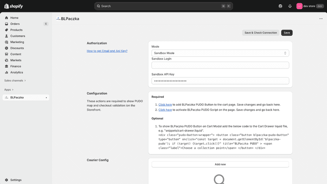Click here to add PUDO Button link

tap(165, 105)
